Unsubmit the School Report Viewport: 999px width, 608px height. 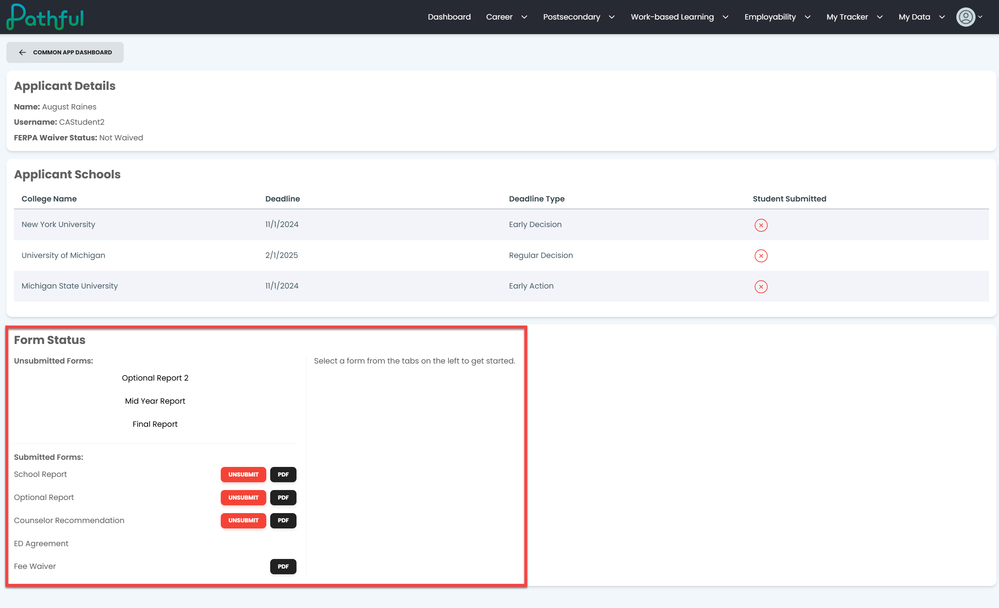tap(243, 474)
